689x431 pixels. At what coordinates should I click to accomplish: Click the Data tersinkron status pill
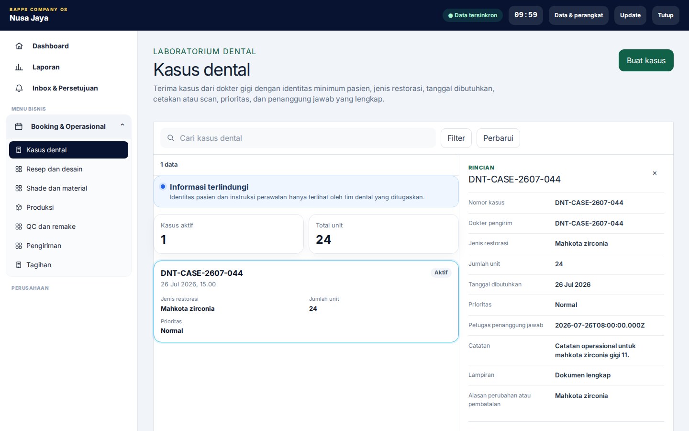coord(473,15)
